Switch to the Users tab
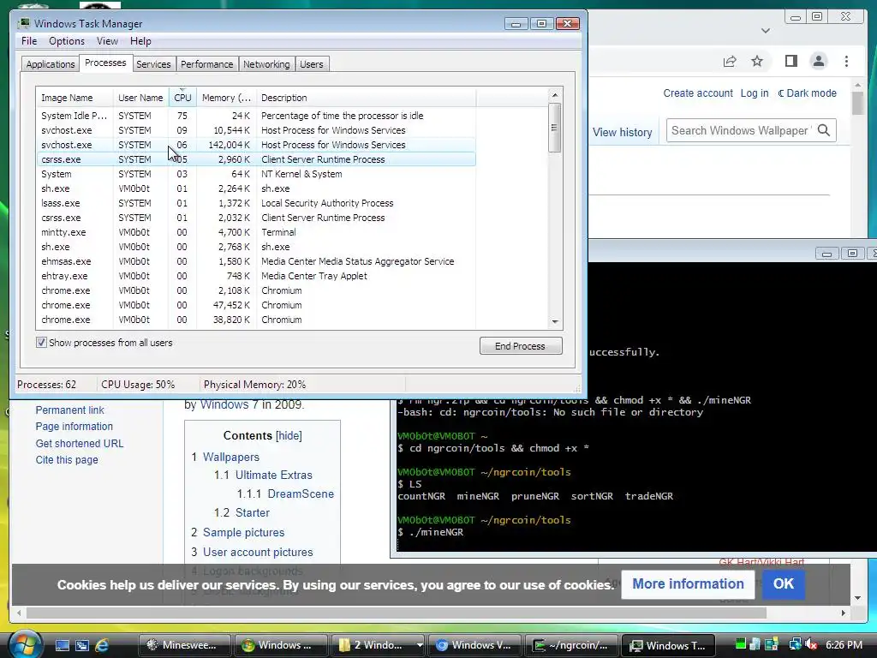 (x=311, y=64)
